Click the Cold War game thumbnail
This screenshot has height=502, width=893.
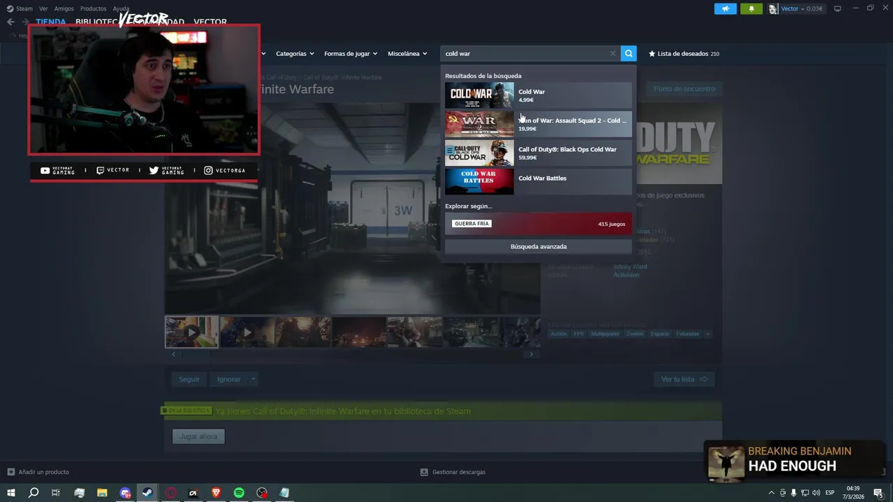click(479, 96)
